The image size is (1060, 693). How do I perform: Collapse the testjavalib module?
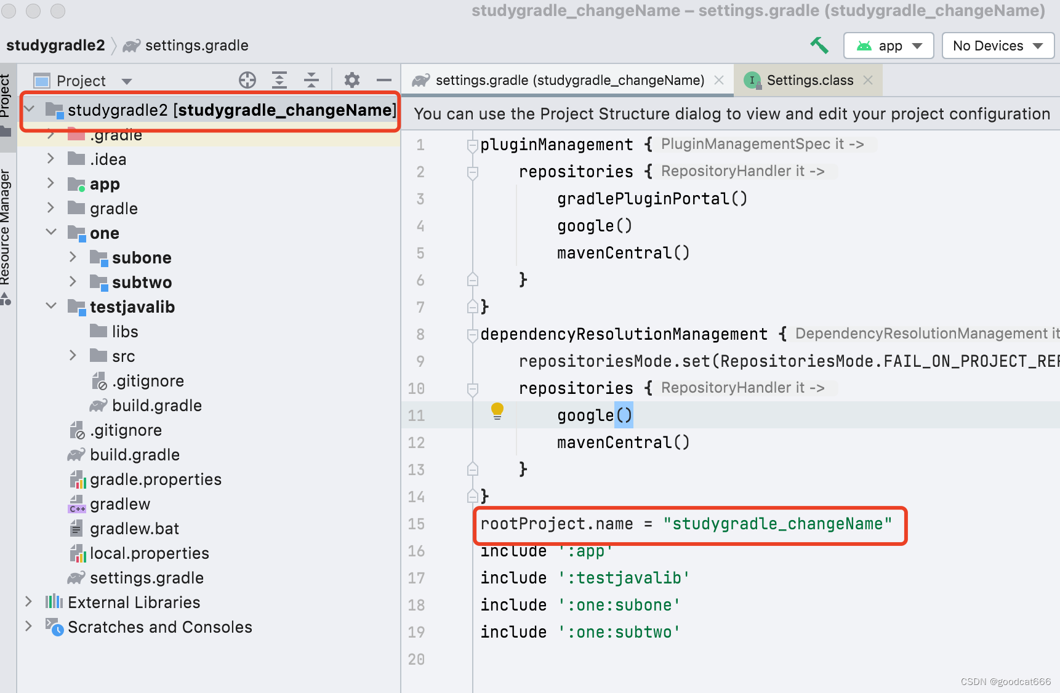click(x=51, y=306)
